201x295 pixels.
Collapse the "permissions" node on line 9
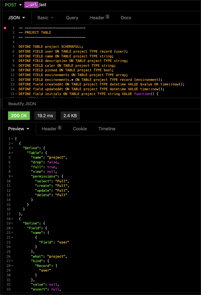tap(12, 176)
